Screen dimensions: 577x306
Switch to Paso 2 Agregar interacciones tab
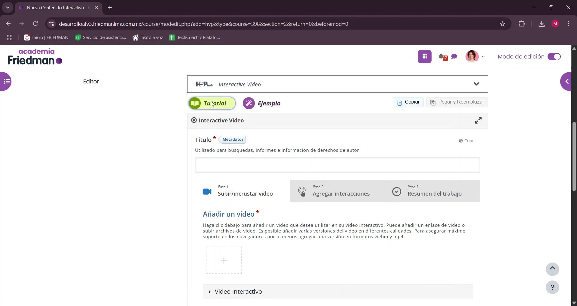(337, 191)
